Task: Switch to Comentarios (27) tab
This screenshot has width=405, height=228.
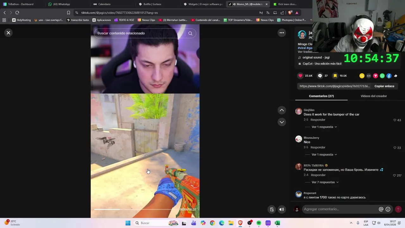Action: point(321,96)
